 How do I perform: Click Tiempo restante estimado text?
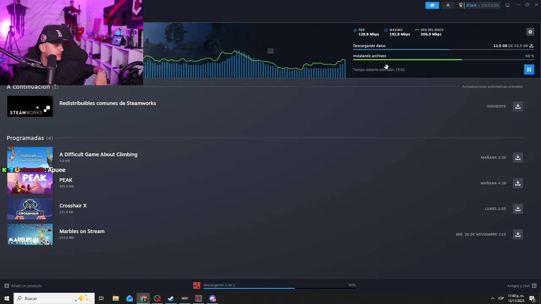[379, 70]
